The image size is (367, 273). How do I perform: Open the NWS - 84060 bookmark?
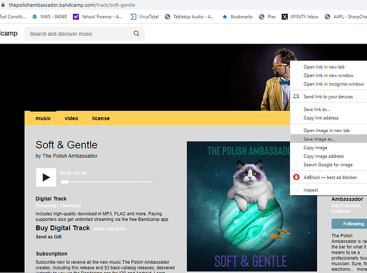pyautogui.click(x=49, y=16)
